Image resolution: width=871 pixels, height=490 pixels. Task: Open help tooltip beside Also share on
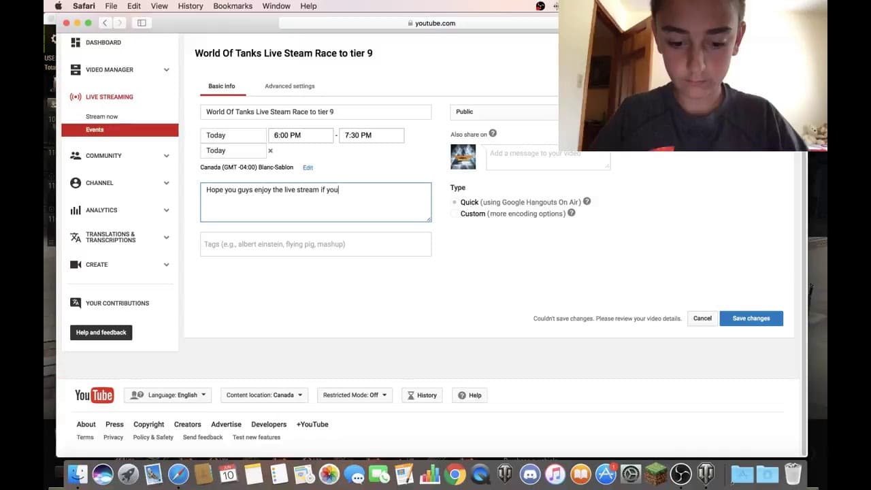click(493, 133)
